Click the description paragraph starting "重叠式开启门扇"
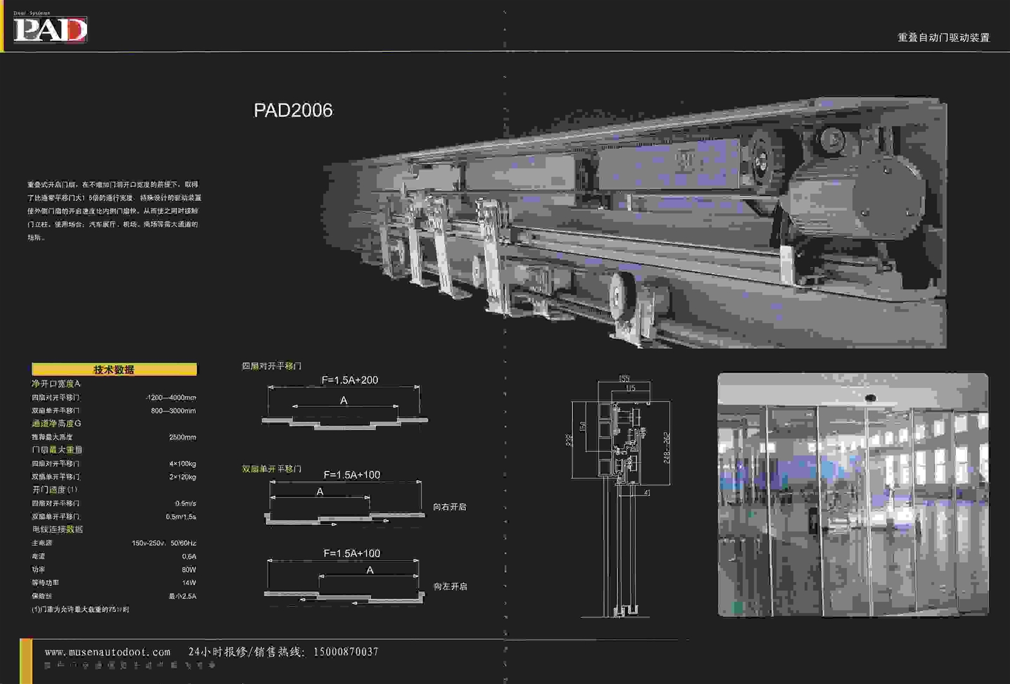Image resolution: width=1010 pixels, height=684 pixels. pos(114,211)
